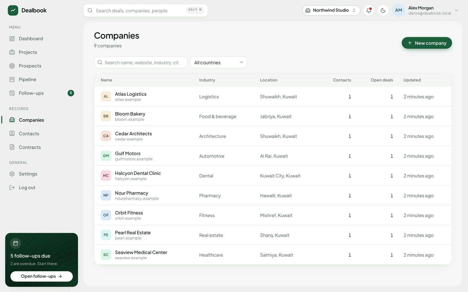
Task: Open the Northwind Studio workspace switcher
Action: [x=331, y=11]
